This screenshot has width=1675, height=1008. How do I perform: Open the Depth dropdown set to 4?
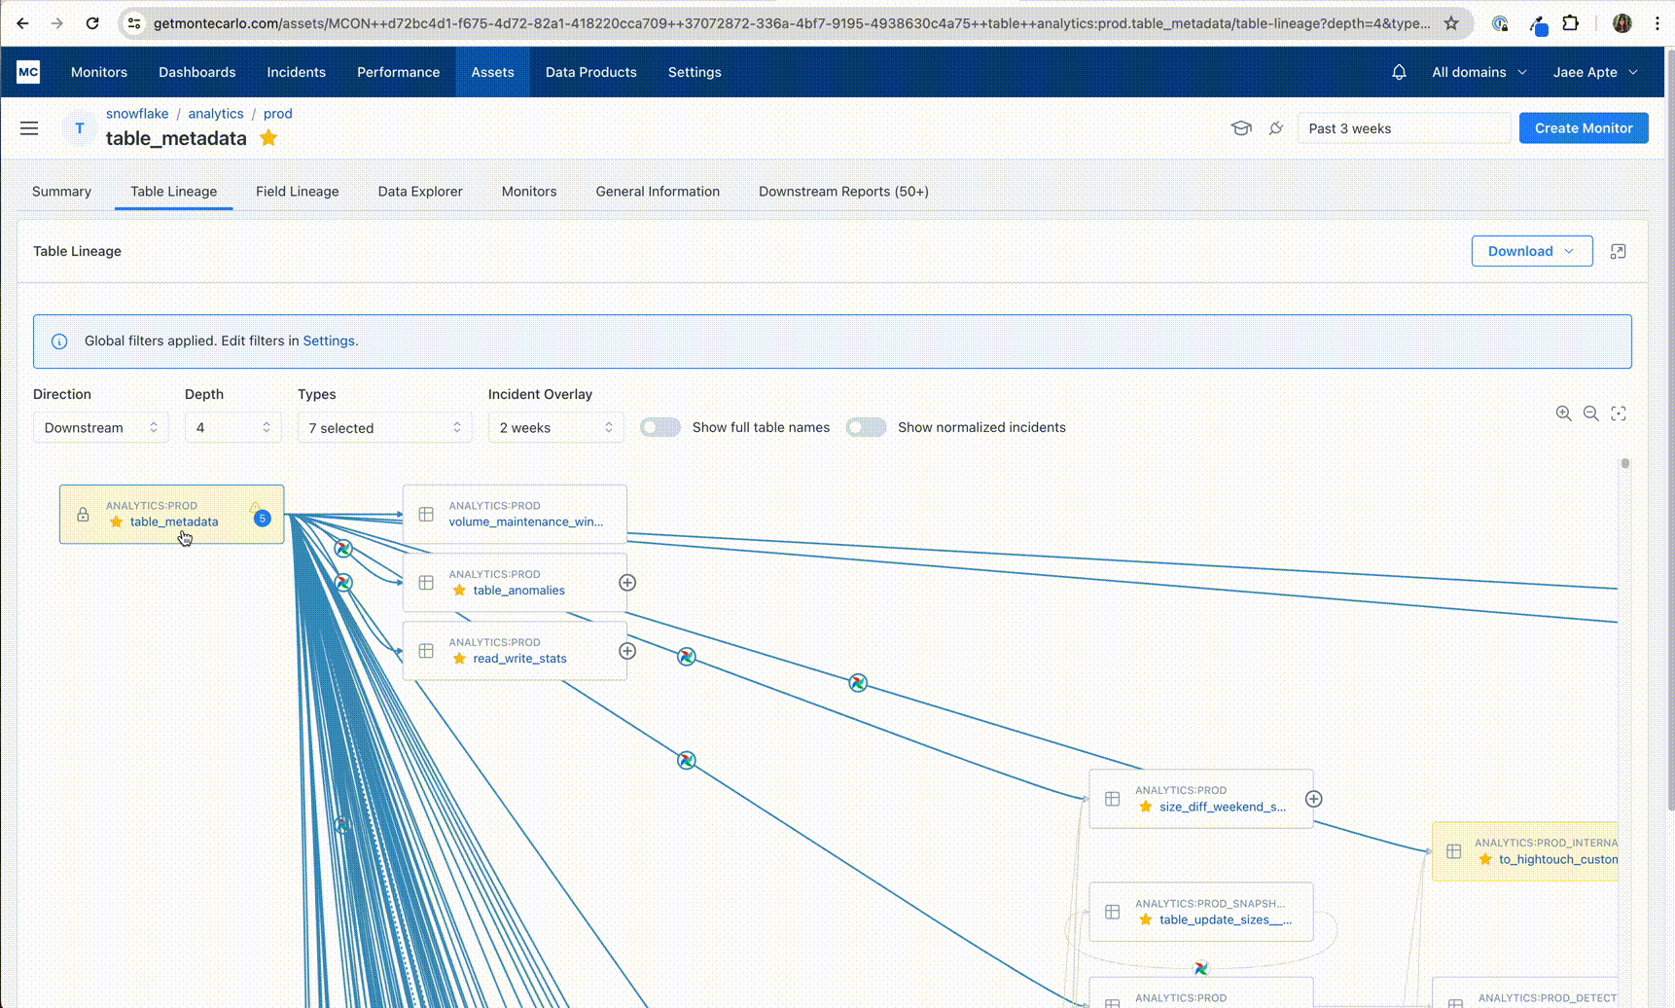[x=233, y=427]
